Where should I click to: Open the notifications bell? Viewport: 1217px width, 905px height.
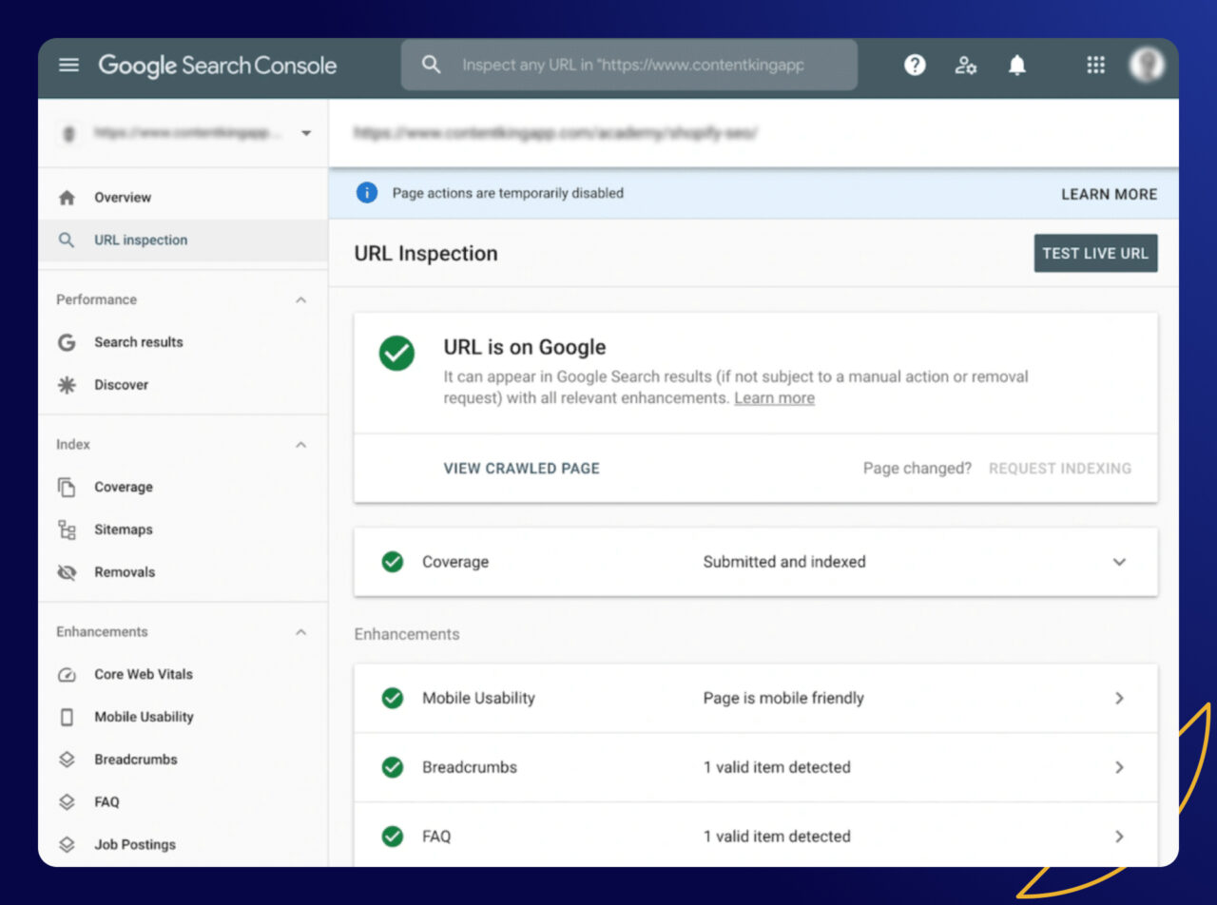[x=1017, y=65]
